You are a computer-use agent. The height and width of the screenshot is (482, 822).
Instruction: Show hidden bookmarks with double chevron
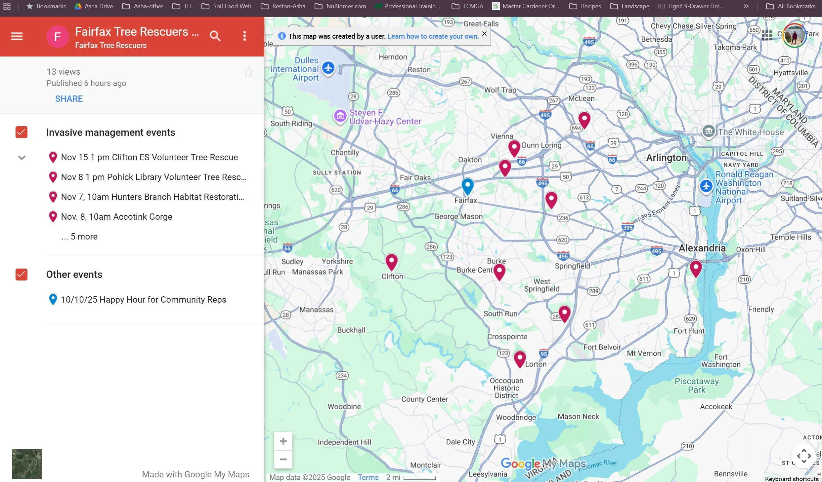[746, 6]
